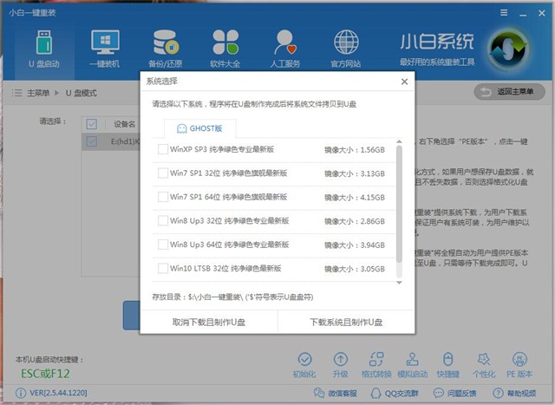Click the 模拟启动 icon
The height and width of the screenshot is (405, 555).
(x=412, y=359)
